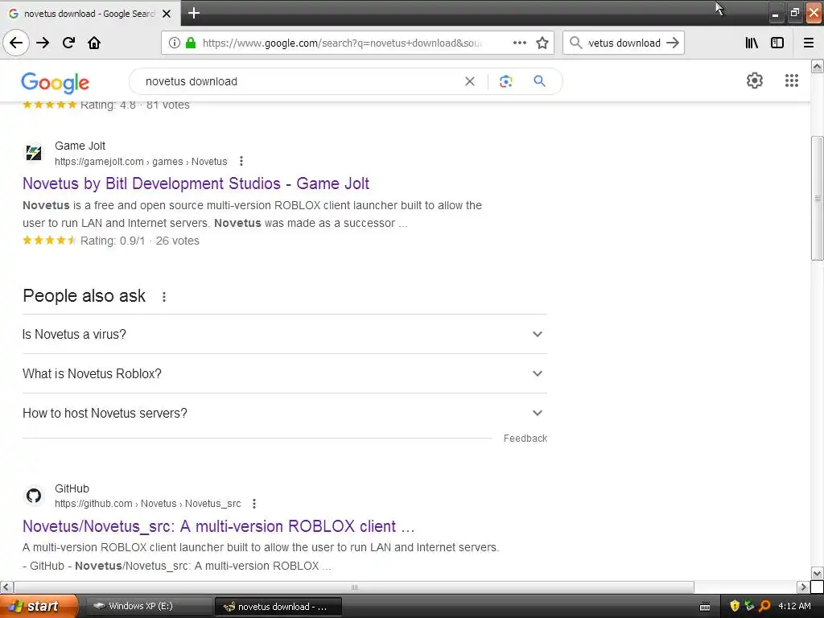Show site information for google.com
Screen dimensions: 824x618
click(x=175, y=43)
